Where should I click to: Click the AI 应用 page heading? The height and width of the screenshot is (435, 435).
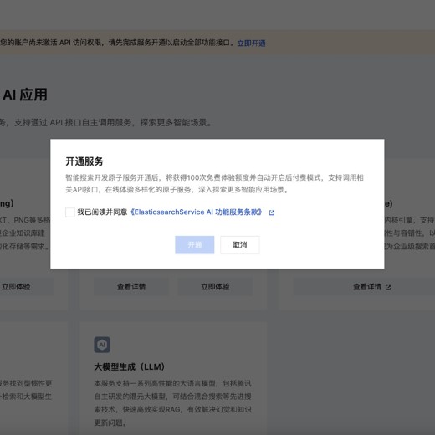tap(25, 95)
